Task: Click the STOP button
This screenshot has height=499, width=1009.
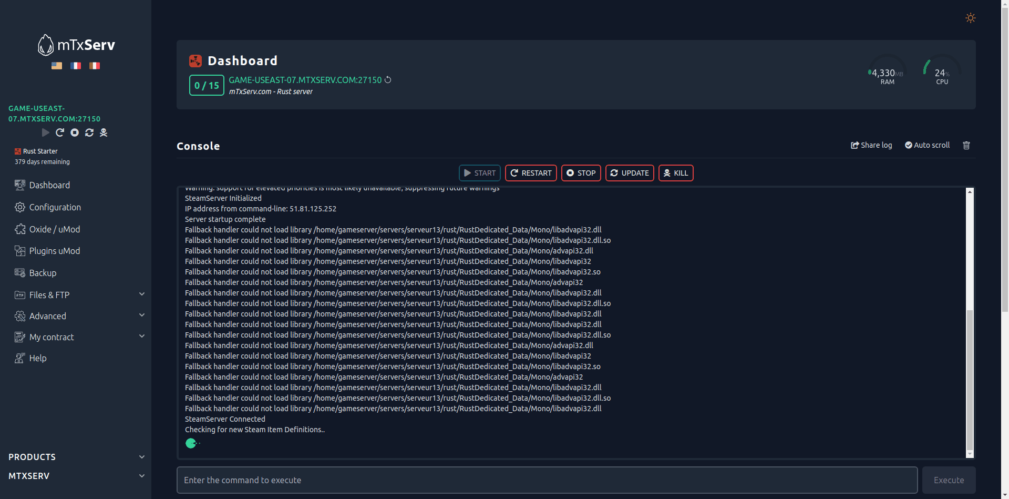Action: click(581, 173)
